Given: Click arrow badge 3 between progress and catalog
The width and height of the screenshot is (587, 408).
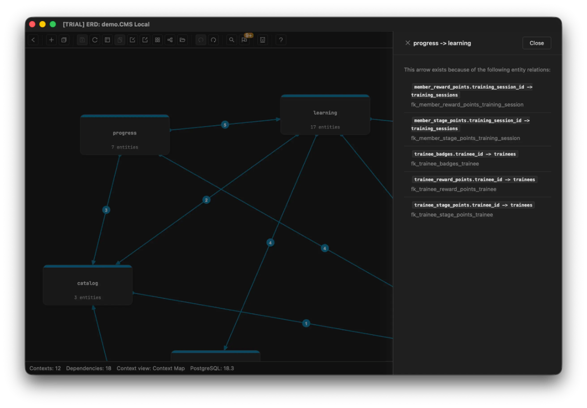Looking at the screenshot, I should pyautogui.click(x=106, y=210).
